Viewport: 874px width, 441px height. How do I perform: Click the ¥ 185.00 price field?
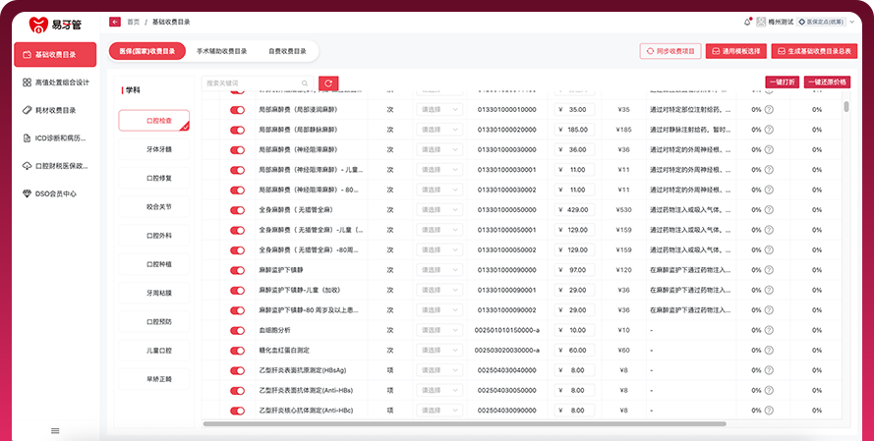[x=574, y=130]
